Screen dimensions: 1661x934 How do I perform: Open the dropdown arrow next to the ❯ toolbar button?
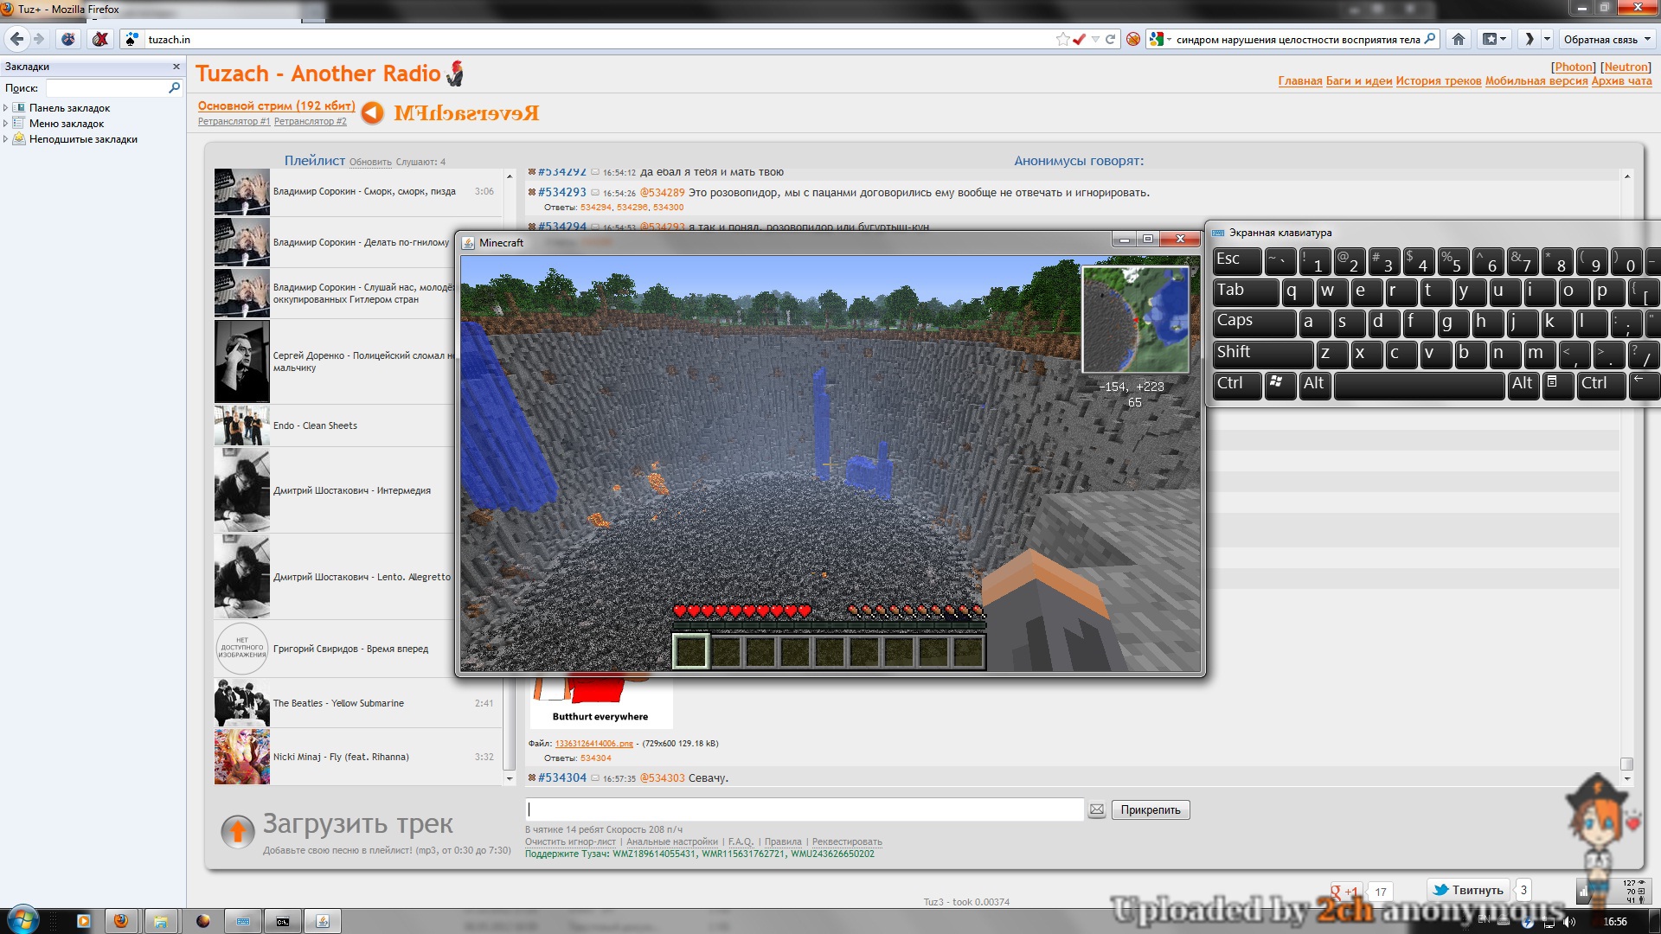1547,39
